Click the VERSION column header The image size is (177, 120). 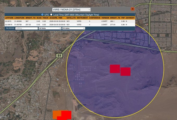tap(105, 18)
